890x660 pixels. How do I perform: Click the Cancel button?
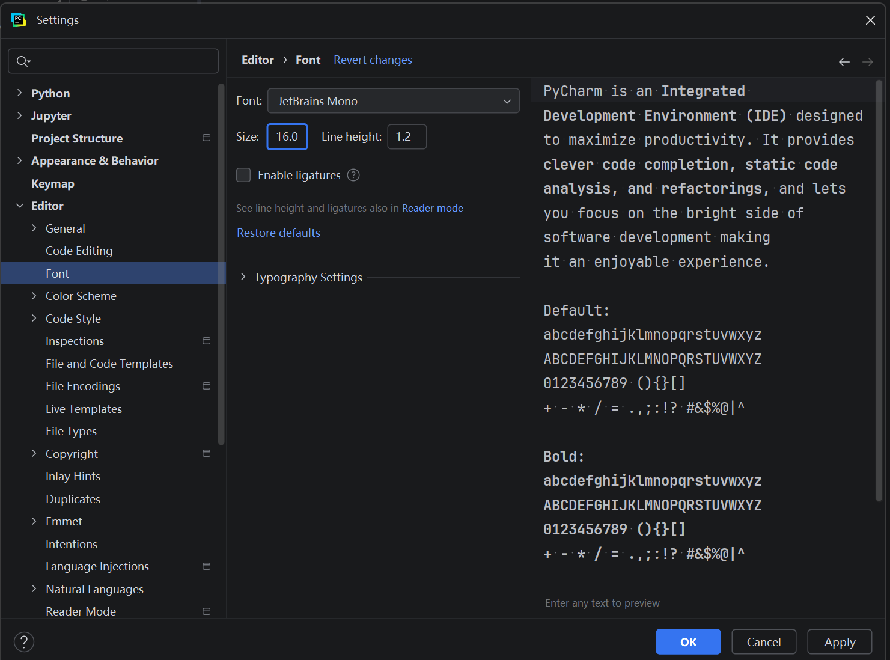[x=764, y=642]
